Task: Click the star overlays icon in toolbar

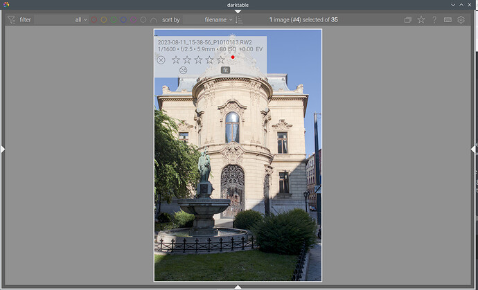Action: click(x=421, y=20)
